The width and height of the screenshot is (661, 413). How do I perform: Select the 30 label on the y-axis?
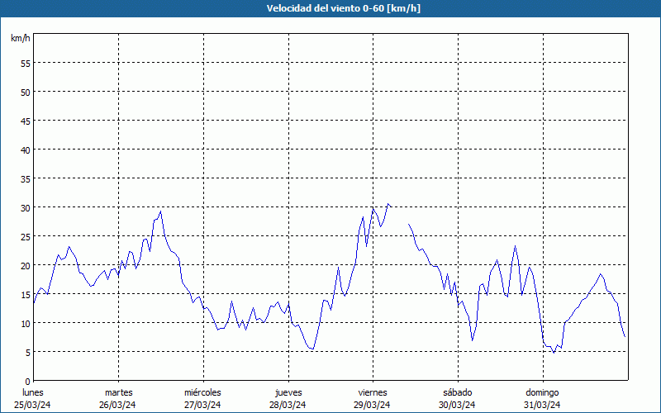(26, 207)
